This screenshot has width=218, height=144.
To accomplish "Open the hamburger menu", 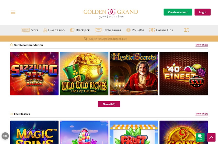I will [x=13, y=12].
